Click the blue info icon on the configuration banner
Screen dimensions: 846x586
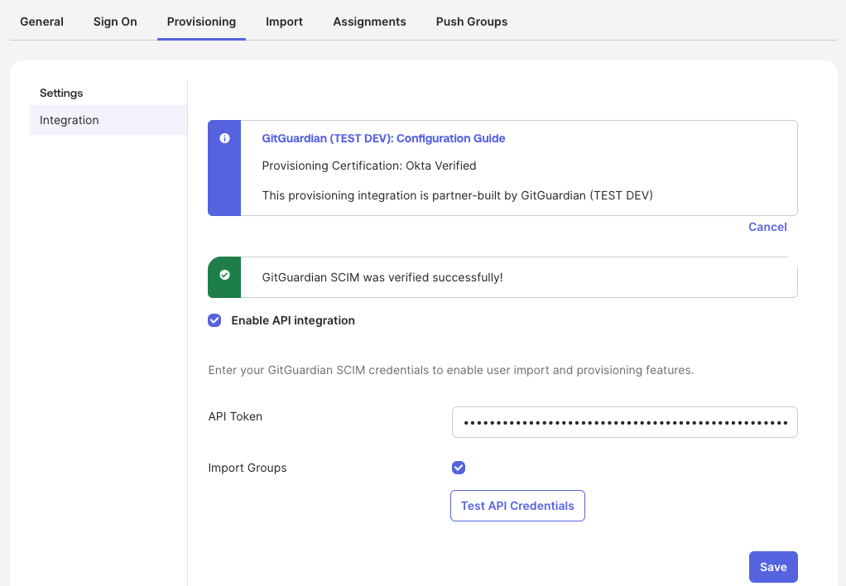click(224, 138)
